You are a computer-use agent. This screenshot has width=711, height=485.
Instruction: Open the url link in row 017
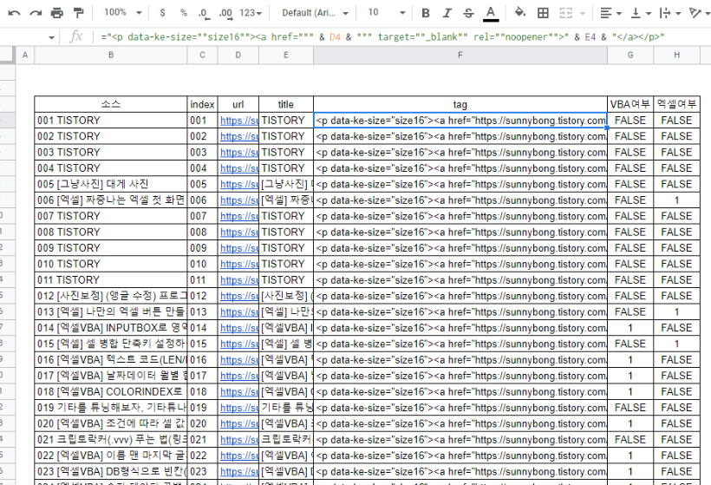pos(239,376)
